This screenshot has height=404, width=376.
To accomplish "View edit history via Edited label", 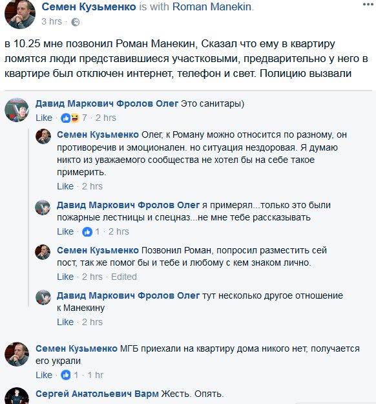I will [x=124, y=277].
